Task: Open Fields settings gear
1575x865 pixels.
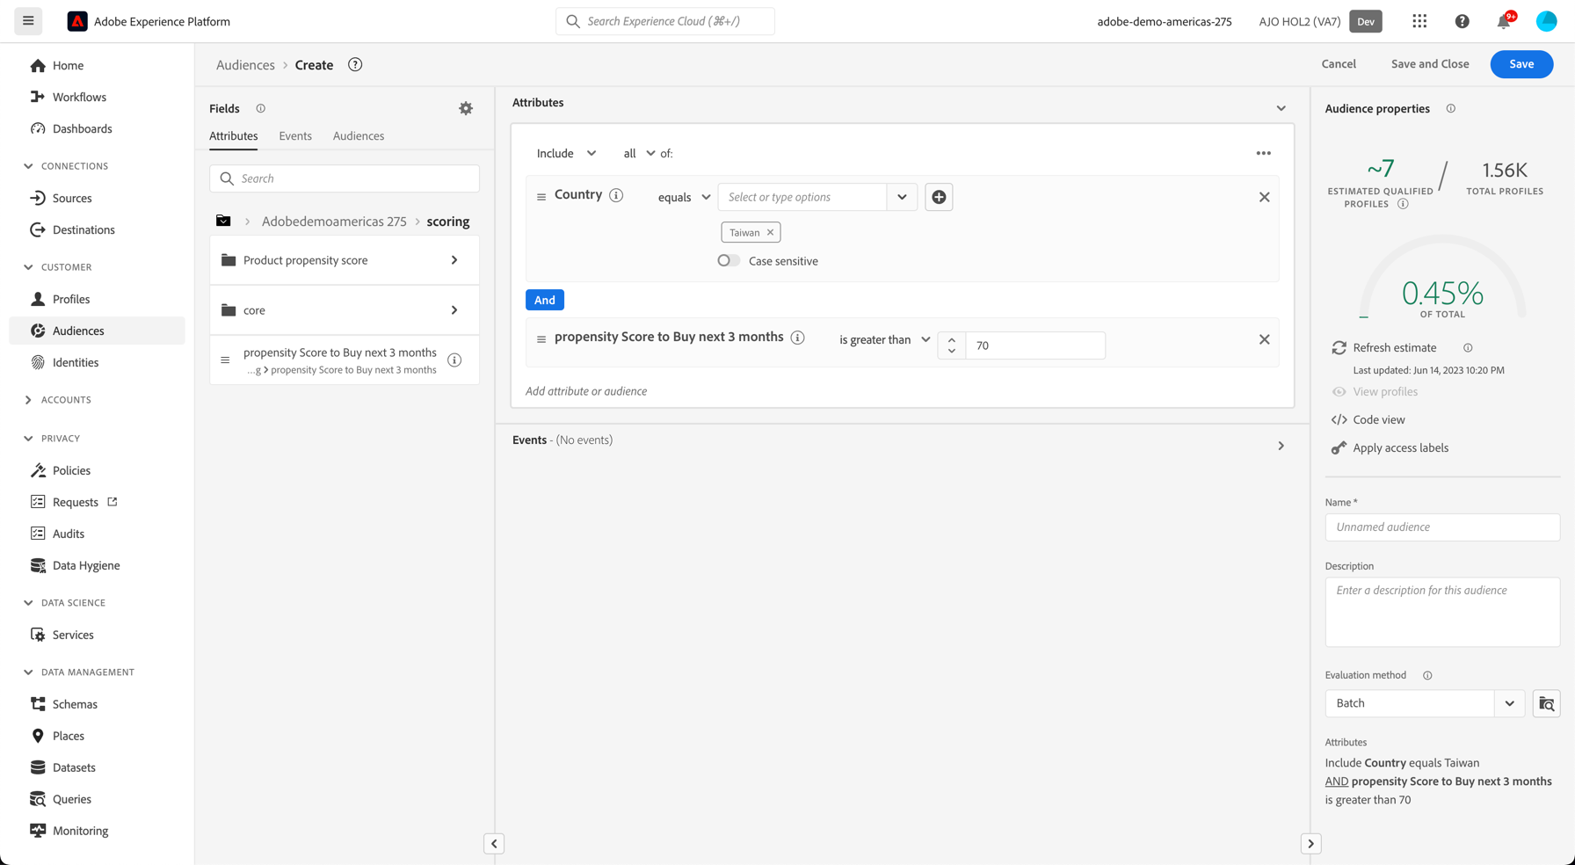Action: click(x=466, y=108)
